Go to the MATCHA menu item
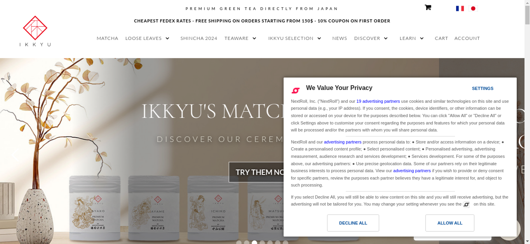Screen dimensions: 530x244 tap(107, 38)
